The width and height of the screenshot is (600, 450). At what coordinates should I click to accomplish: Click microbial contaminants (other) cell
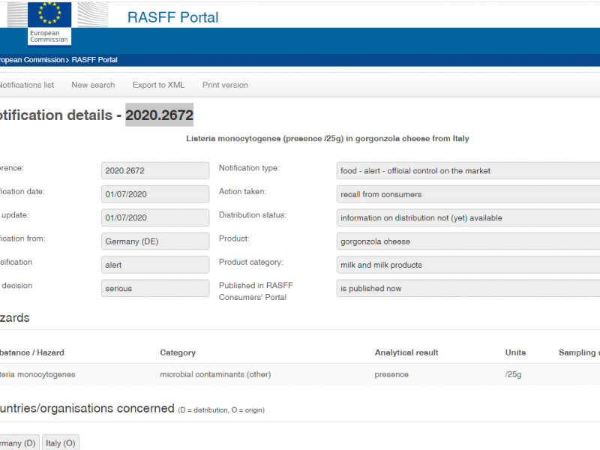click(215, 374)
